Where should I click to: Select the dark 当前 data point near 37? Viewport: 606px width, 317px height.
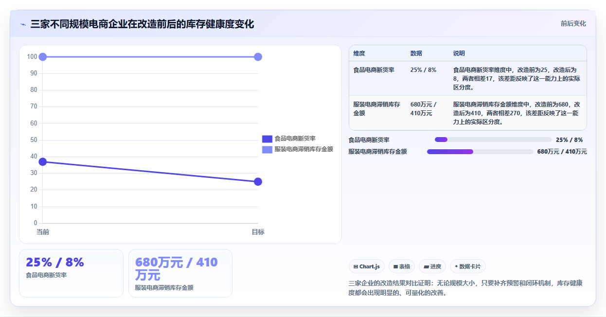click(43, 162)
